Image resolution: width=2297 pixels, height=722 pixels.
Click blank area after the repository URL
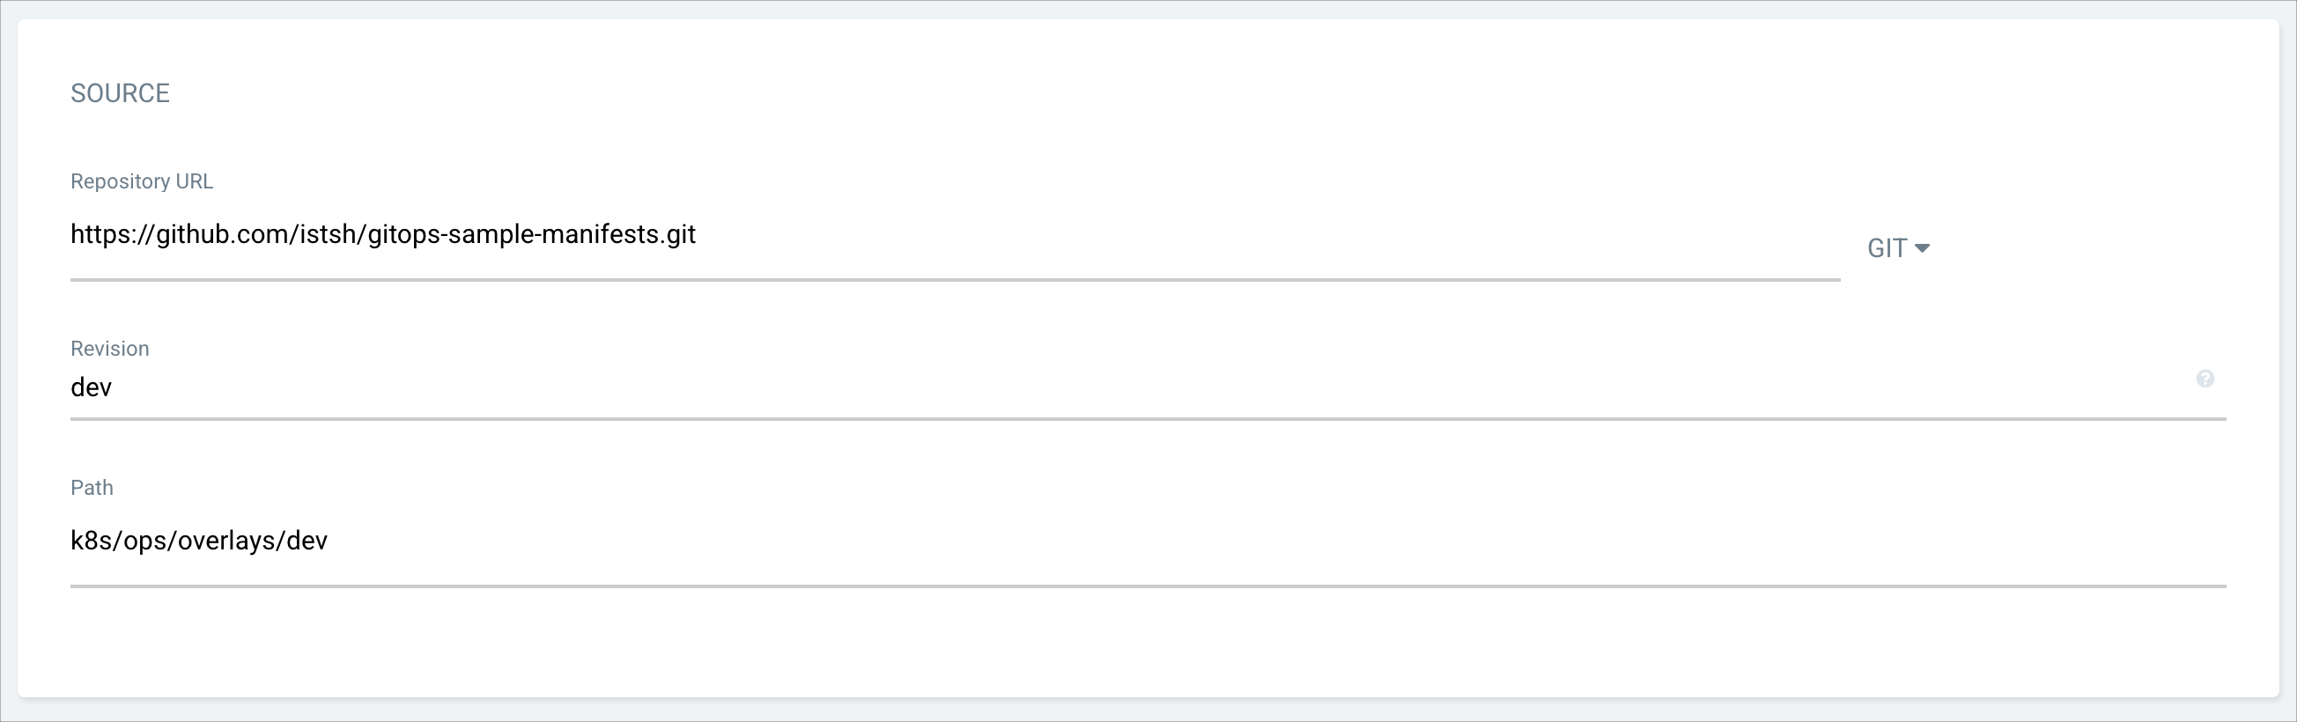(x=1248, y=235)
